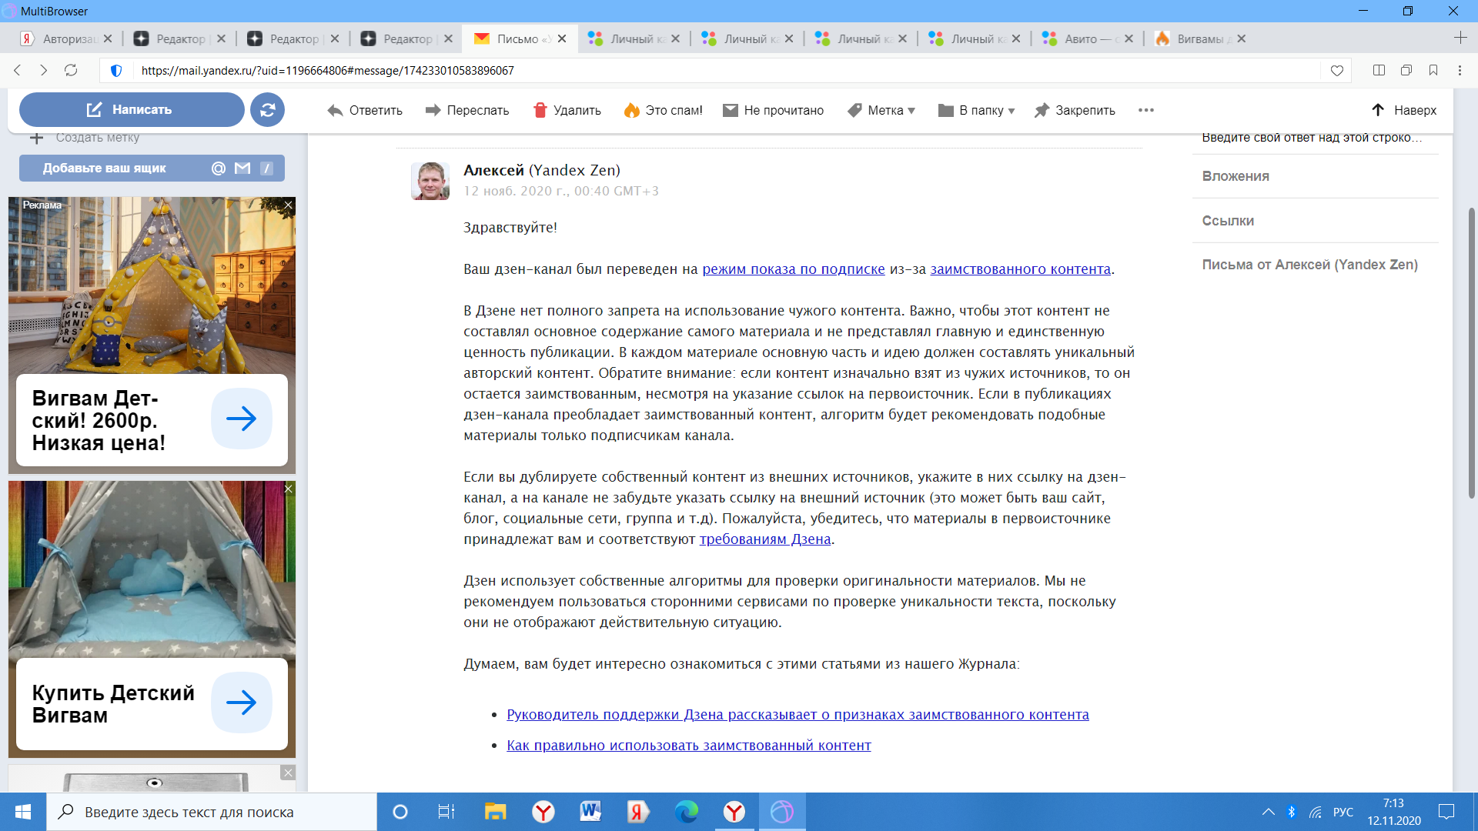
Task: Forward message with Переслать
Action: (x=467, y=111)
